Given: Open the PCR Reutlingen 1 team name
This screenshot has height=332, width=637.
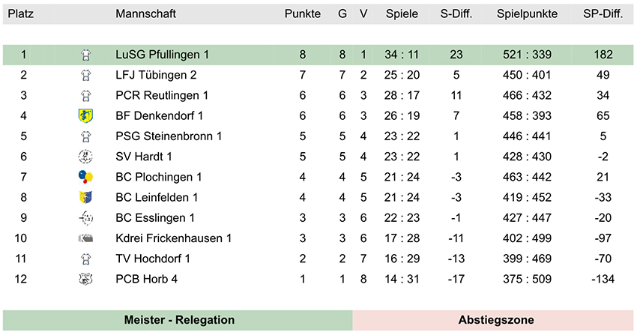Looking at the screenshot, I should tap(162, 95).
